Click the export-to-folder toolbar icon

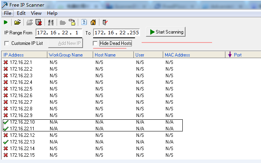click(72, 22)
